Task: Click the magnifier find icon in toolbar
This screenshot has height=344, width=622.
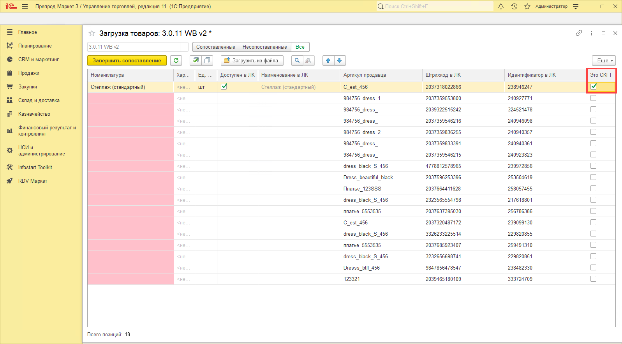Action: tap(297, 60)
